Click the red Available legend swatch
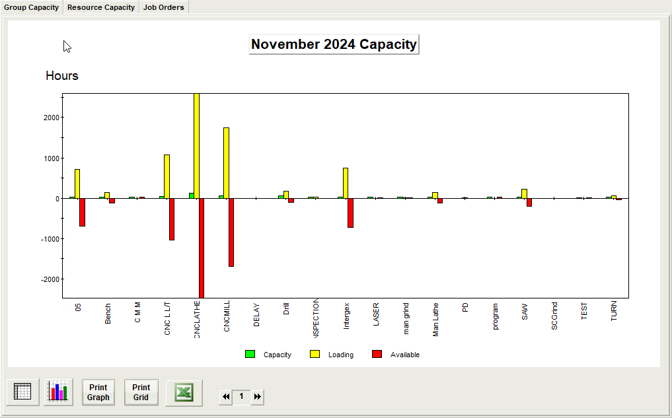672x418 pixels. (x=377, y=355)
